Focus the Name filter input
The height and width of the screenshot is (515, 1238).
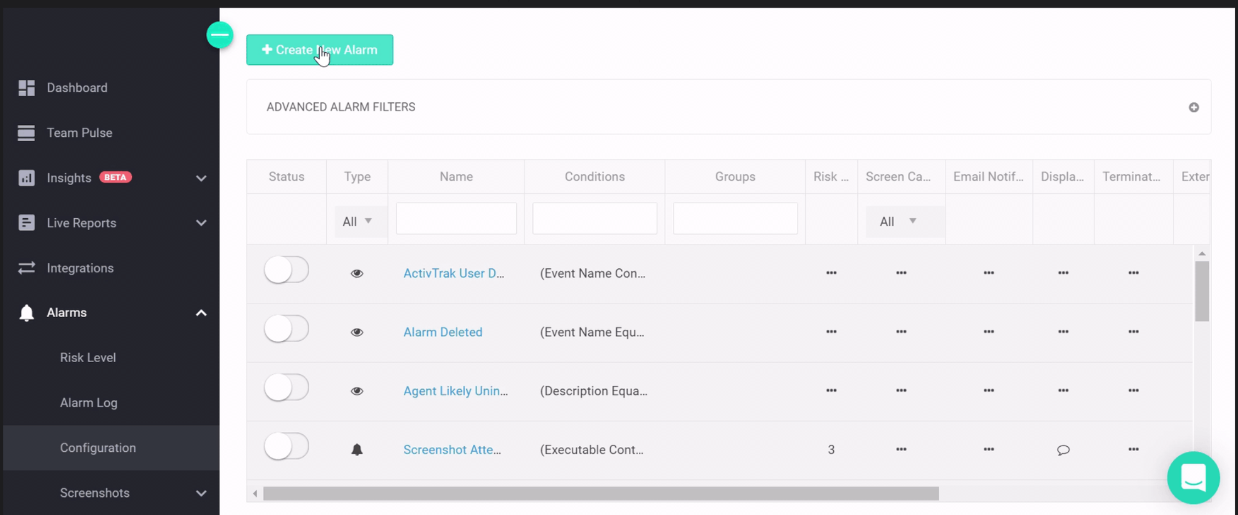[456, 219]
